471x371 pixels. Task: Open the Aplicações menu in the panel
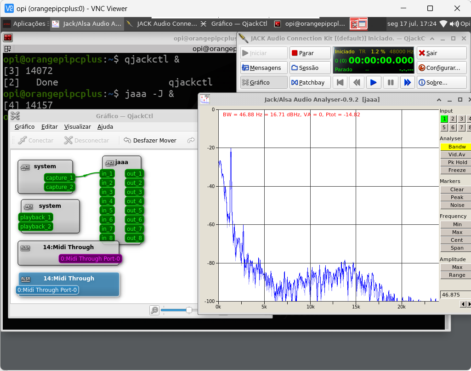point(24,23)
